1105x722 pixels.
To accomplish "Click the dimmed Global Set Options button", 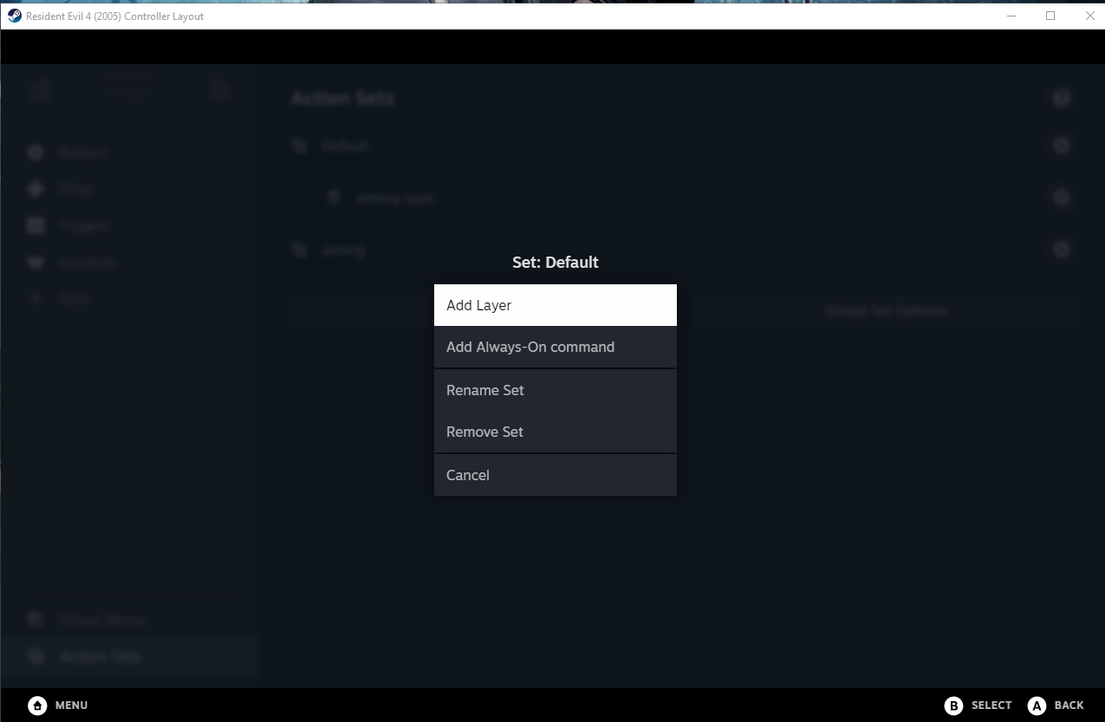I will click(x=886, y=310).
